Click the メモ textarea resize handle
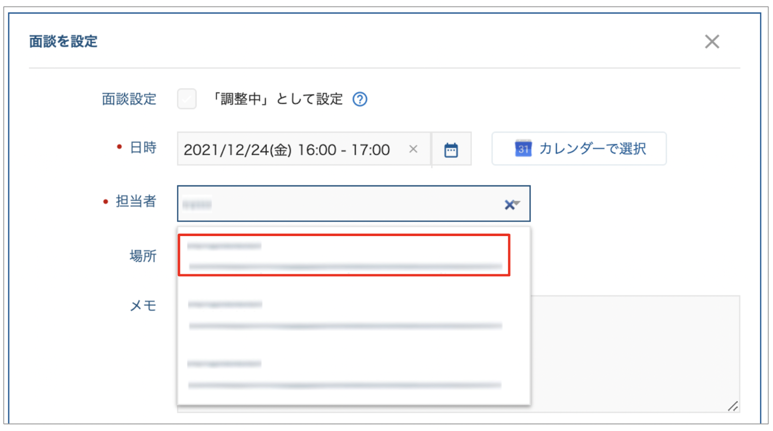Viewport: 773px width, 431px height. [x=733, y=406]
